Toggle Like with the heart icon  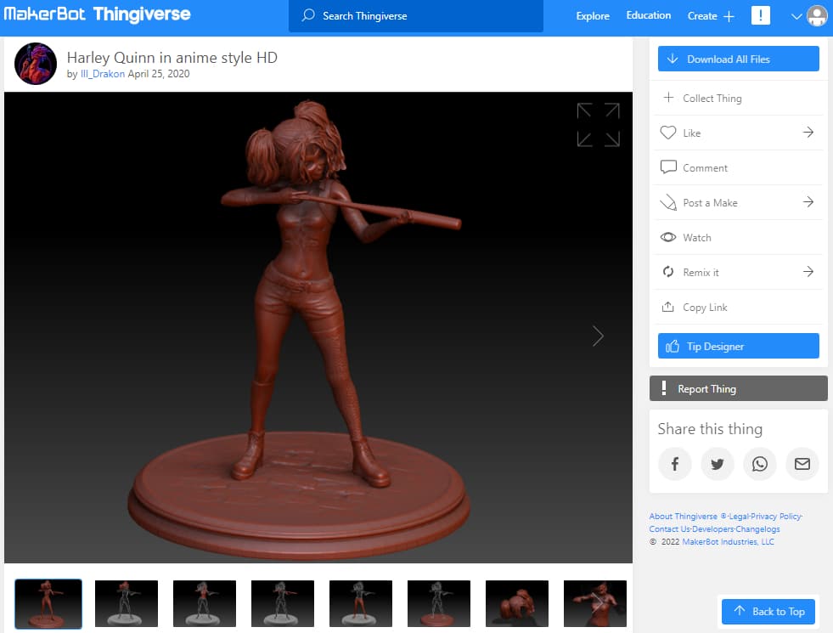[667, 133]
